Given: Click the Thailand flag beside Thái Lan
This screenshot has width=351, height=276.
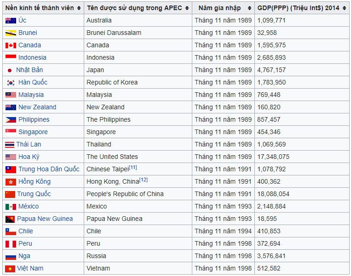Looking at the screenshot, I should (10, 145).
